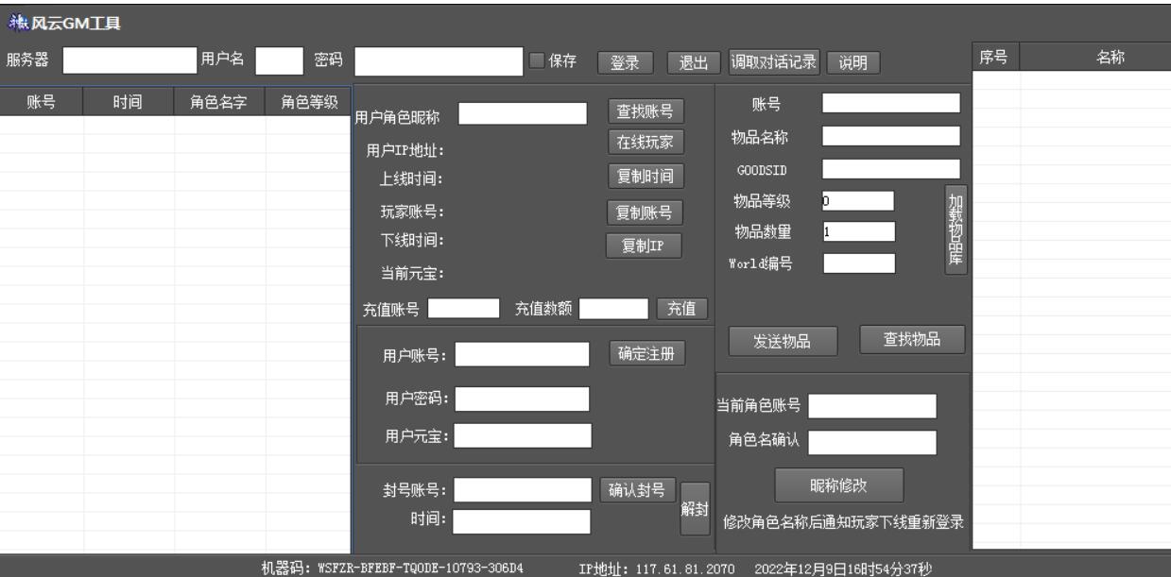Click the 角色等级 column header
The width and height of the screenshot is (1171, 577).
tap(308, 104)
